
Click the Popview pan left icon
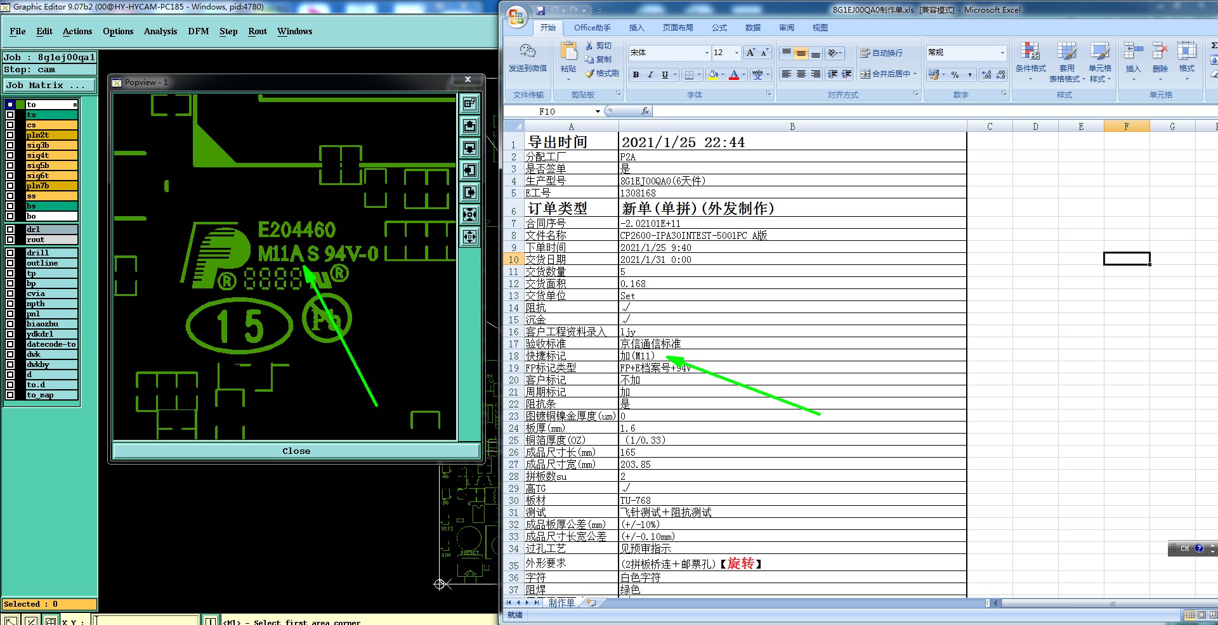click(x=469, y=170)
